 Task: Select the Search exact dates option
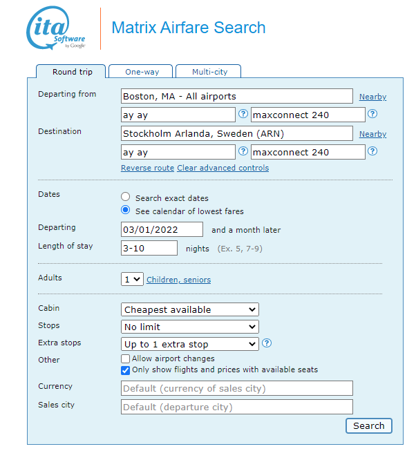click(x=126, y=197)
